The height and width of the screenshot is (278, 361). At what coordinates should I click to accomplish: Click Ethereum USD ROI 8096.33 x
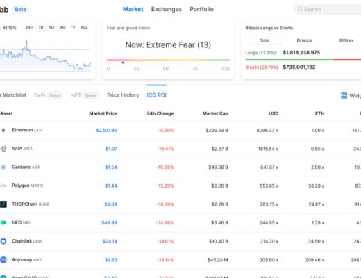(267, 130)
